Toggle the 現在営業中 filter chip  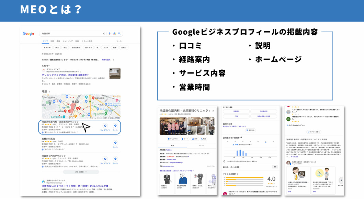(x=76, y=48)
